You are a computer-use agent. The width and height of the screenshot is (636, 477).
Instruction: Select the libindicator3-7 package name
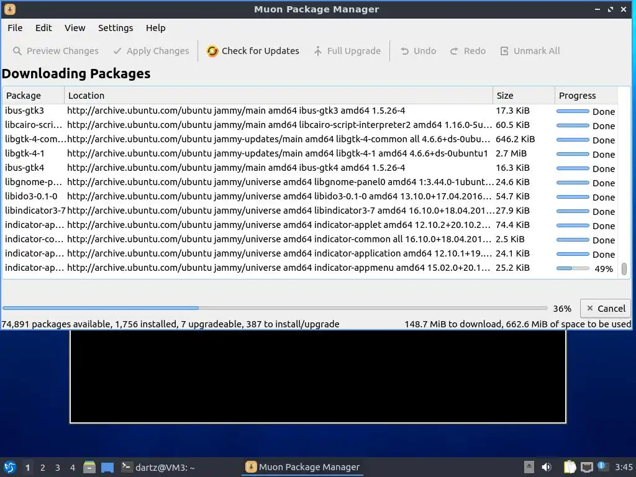[35, 211]
